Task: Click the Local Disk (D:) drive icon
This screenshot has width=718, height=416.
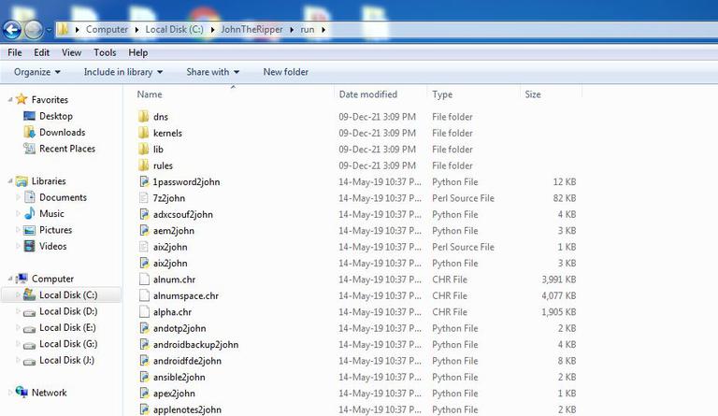Action: (x=29, y=312)
